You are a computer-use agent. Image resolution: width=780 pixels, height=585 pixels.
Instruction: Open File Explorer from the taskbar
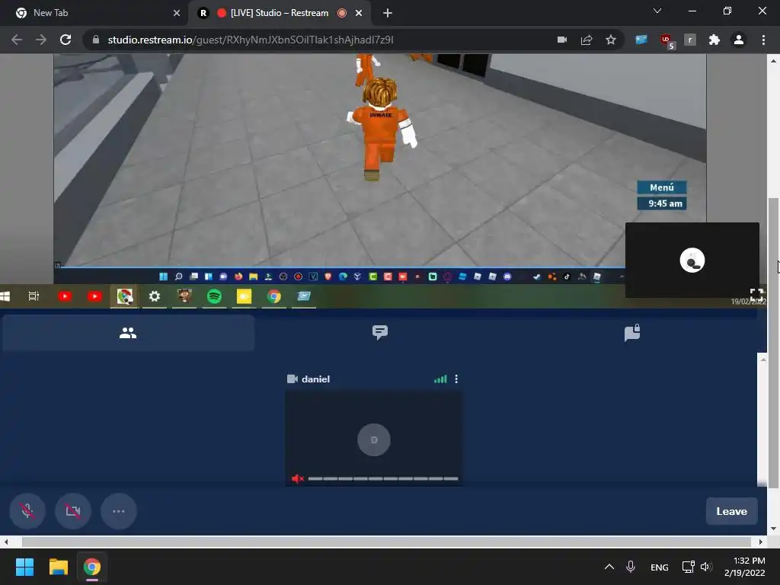pos(58,567)
